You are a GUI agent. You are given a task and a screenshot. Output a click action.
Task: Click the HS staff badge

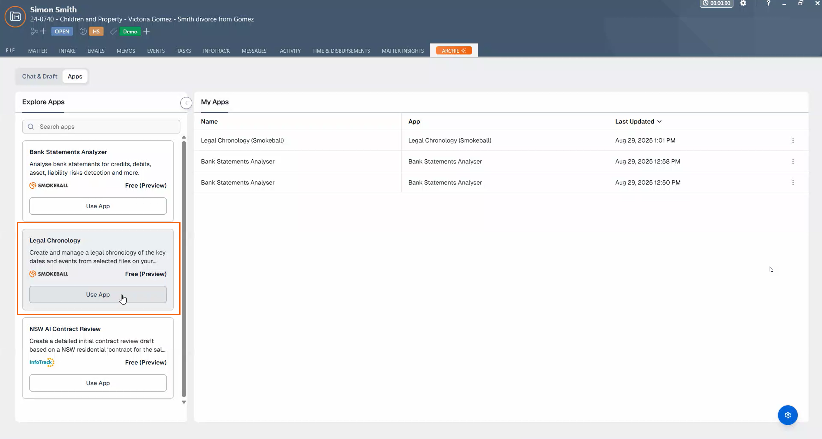[96, 31]
